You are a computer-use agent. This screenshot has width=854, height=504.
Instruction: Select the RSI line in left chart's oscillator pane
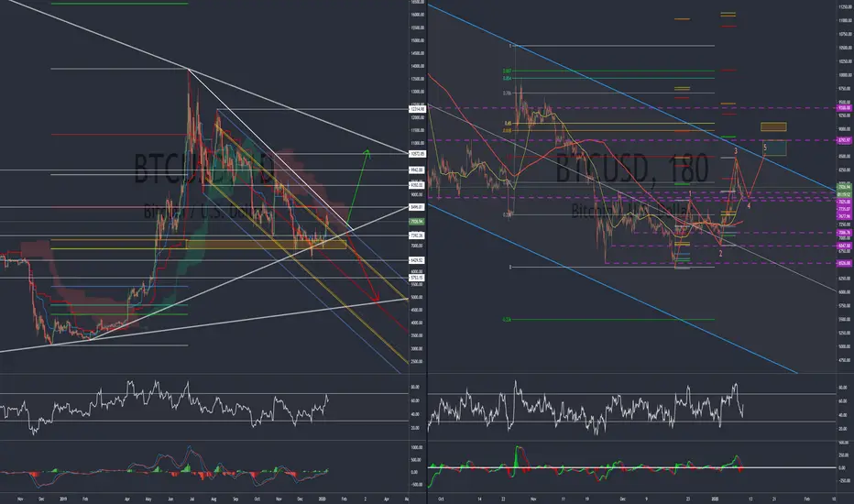[x=163, y=406]
